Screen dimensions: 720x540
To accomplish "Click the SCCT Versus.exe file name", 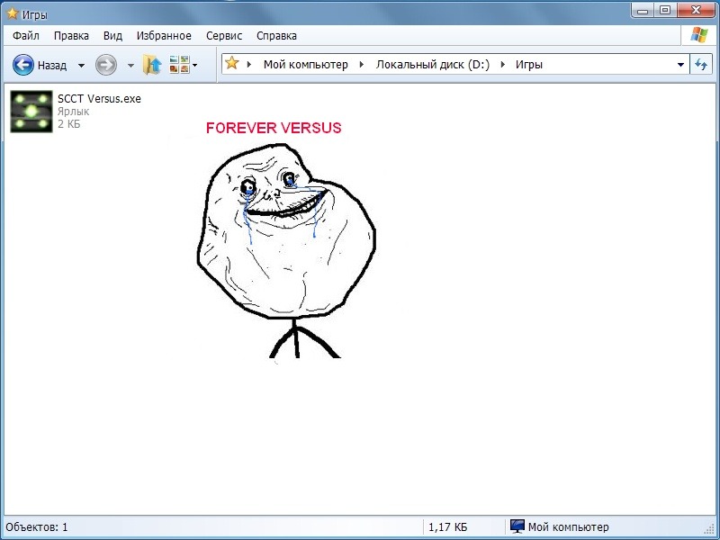I will (99, 99).
